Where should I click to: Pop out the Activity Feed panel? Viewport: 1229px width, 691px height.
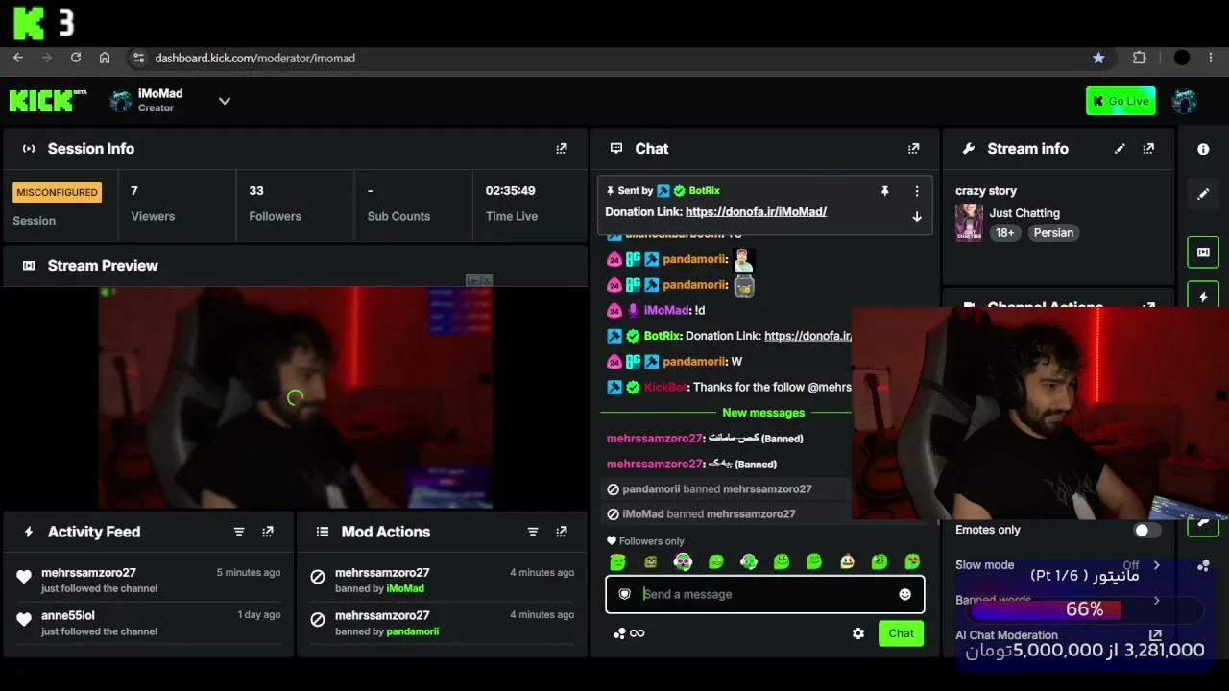[x=268, y=532]
